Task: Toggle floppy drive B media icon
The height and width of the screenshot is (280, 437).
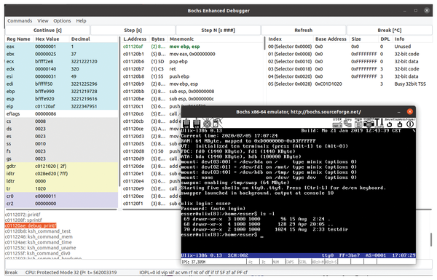Action: click(197, 123)
